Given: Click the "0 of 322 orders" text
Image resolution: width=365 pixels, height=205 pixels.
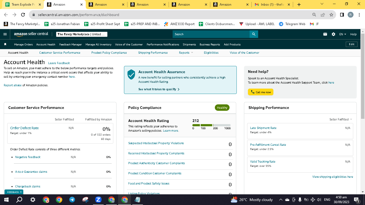Looking at the screenshot, I should pos(100,135).
